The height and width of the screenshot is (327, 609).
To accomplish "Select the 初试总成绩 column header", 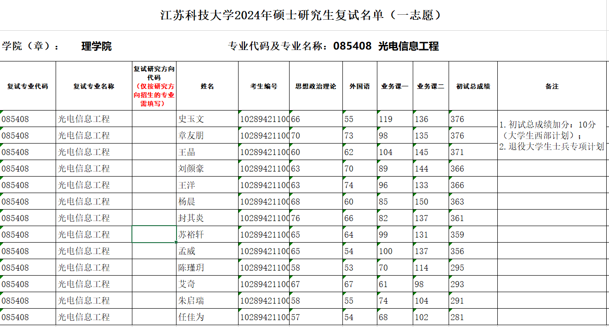I will coord(473,86).
